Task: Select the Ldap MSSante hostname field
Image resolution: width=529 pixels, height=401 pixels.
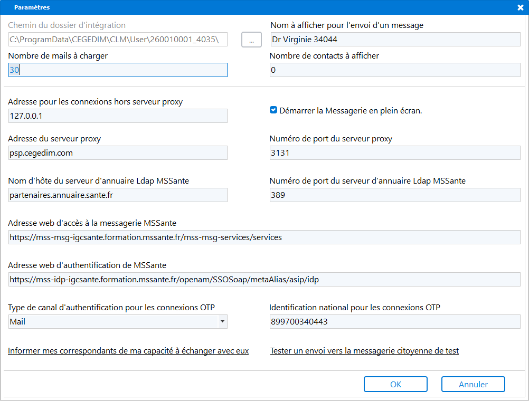Action: pos(118,195)
